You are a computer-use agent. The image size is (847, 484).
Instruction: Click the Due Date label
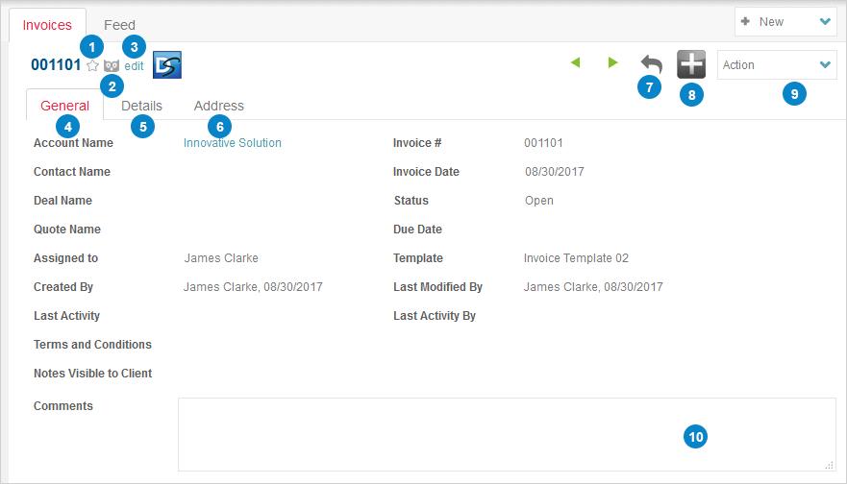[x=417, y=230]
